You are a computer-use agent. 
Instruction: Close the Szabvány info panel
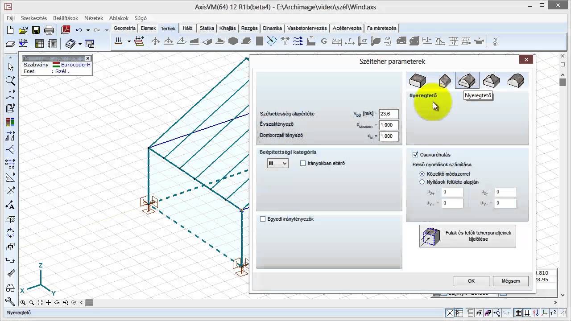point(88,58)
